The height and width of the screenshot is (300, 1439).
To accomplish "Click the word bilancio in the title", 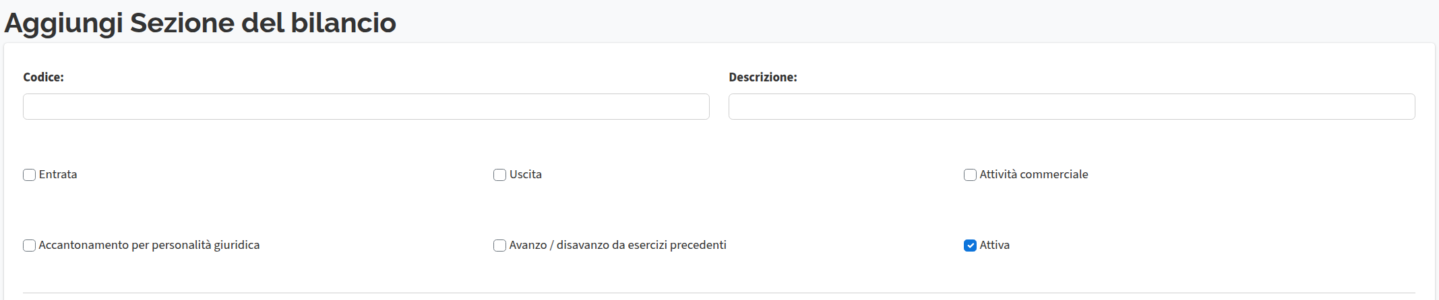I will pyautogui.click(x=343, y=23).
